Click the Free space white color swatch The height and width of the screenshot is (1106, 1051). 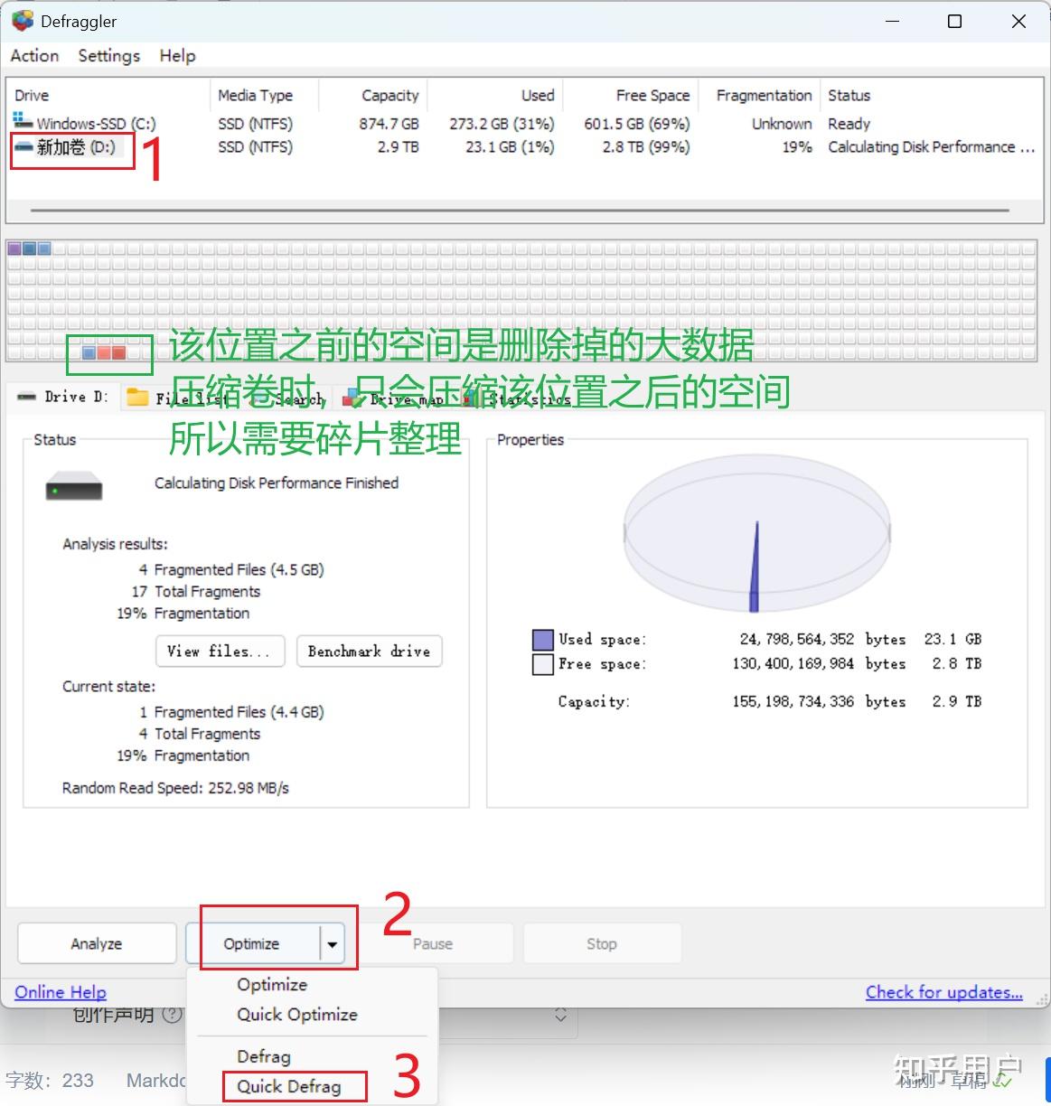542,664
